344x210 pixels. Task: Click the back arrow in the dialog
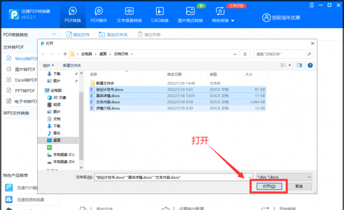point(43,54)
